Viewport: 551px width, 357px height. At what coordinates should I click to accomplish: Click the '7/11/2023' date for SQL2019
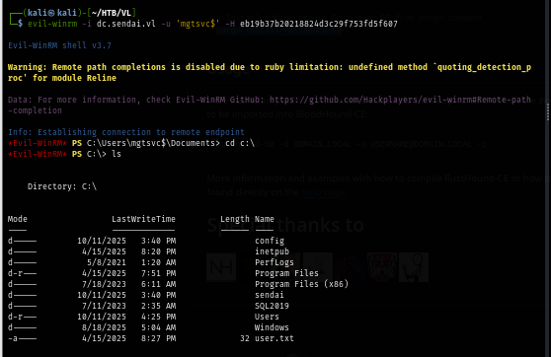[x=104, y=306]
